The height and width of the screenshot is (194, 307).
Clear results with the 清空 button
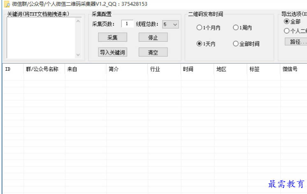(153, 52)
